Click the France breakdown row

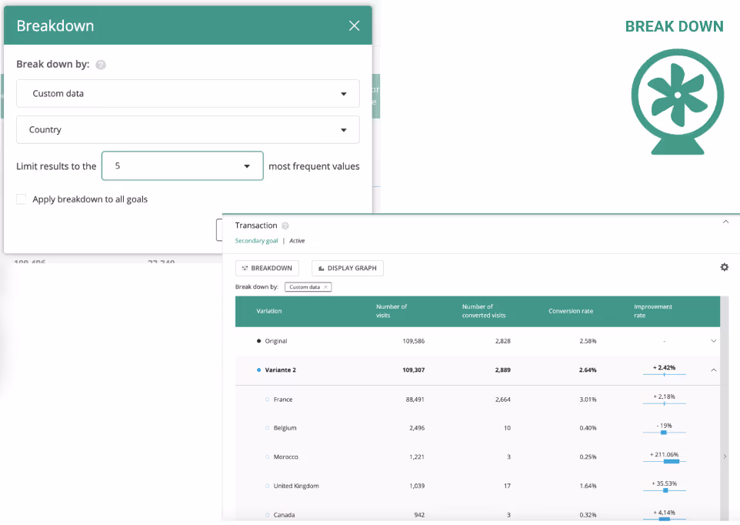pos(478,400)
